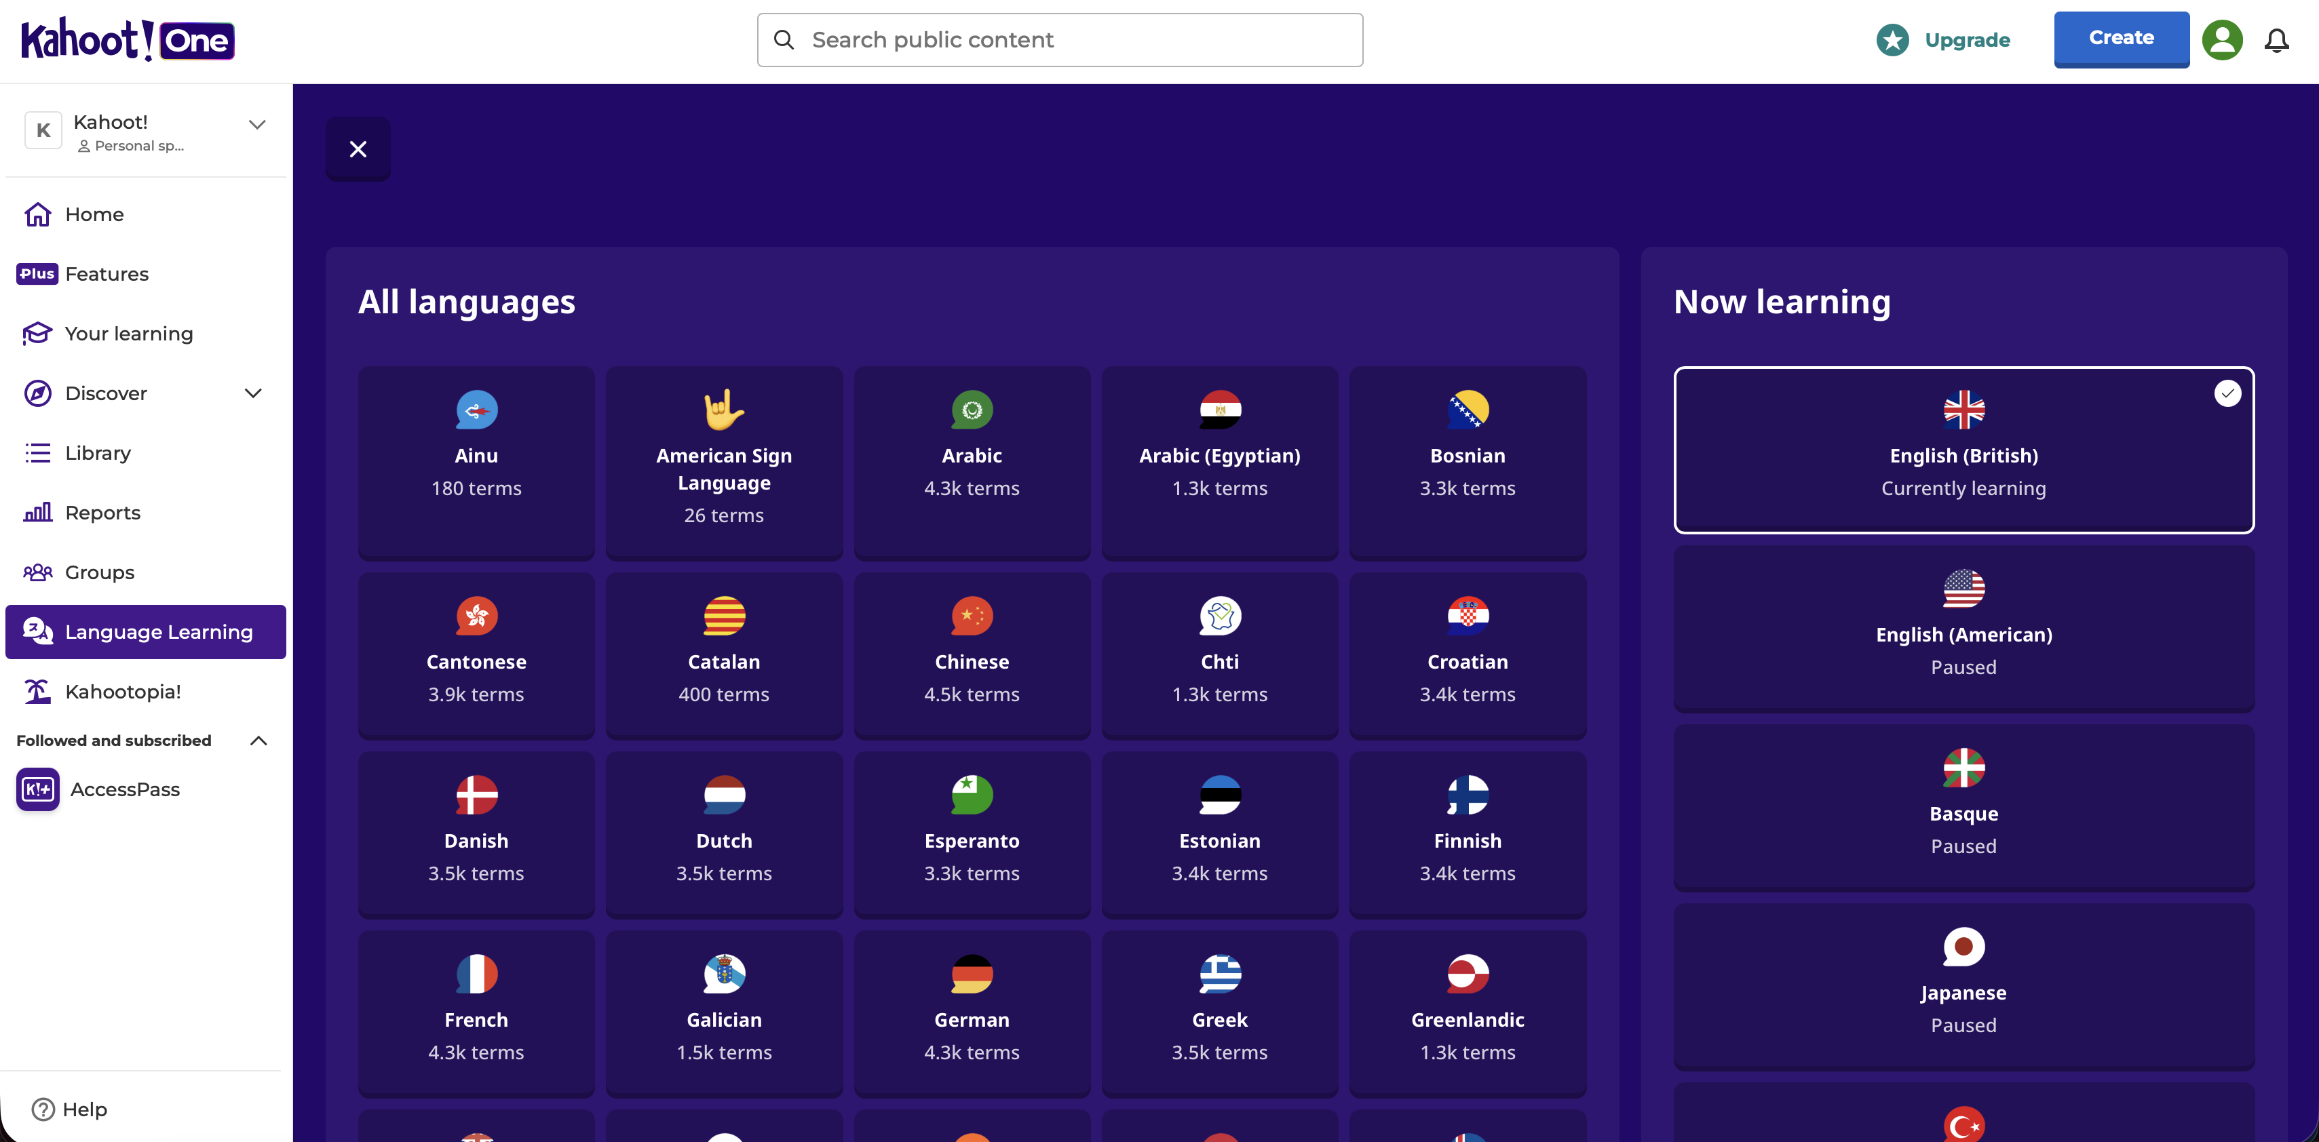Click the "3.9k terms" text under Cantonese
Image resolution: width=2319 pixels, height=1142 pixels.
476,694
